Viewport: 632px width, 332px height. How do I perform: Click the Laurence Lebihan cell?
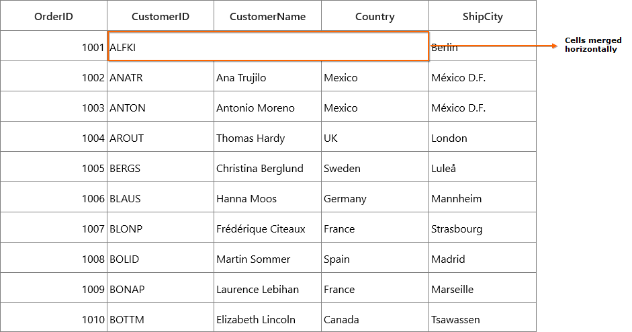pyautogui.click(x=267, y=288)
